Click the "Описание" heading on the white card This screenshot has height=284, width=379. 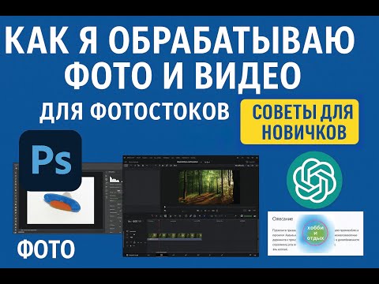[x=283, y=219]
